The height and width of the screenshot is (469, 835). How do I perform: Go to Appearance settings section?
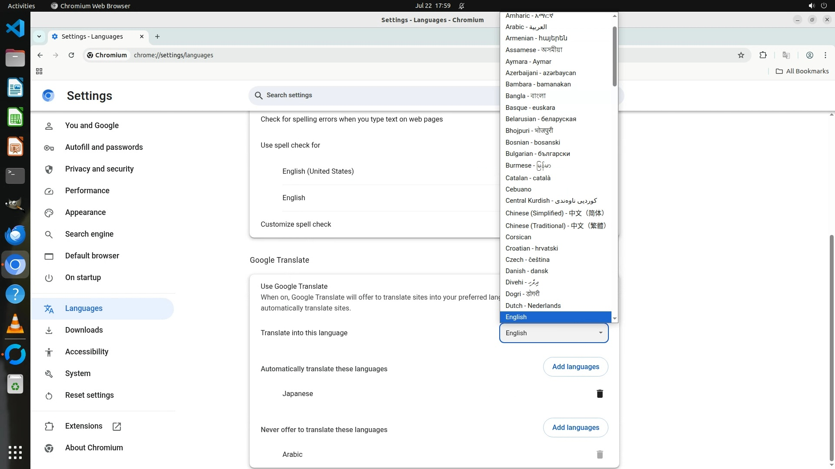pos(85,212)
